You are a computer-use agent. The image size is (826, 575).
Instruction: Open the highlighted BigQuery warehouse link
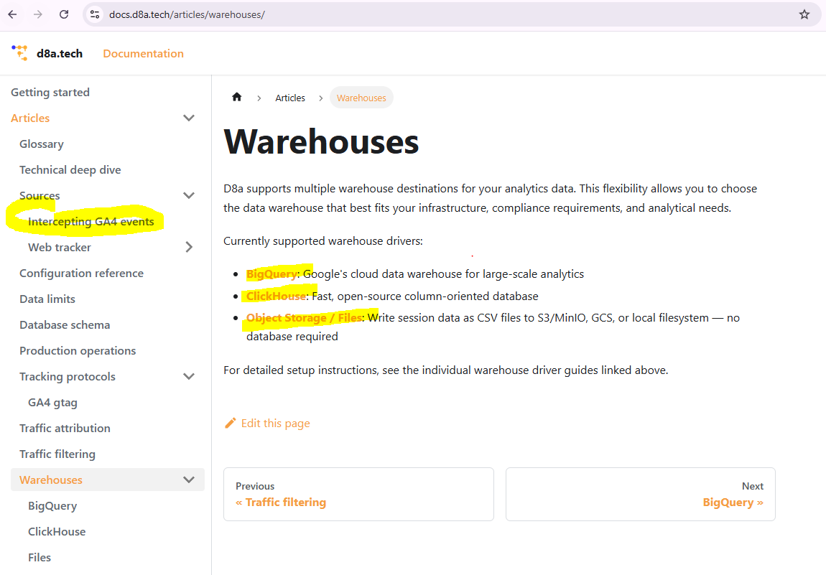tap(272, 274)
